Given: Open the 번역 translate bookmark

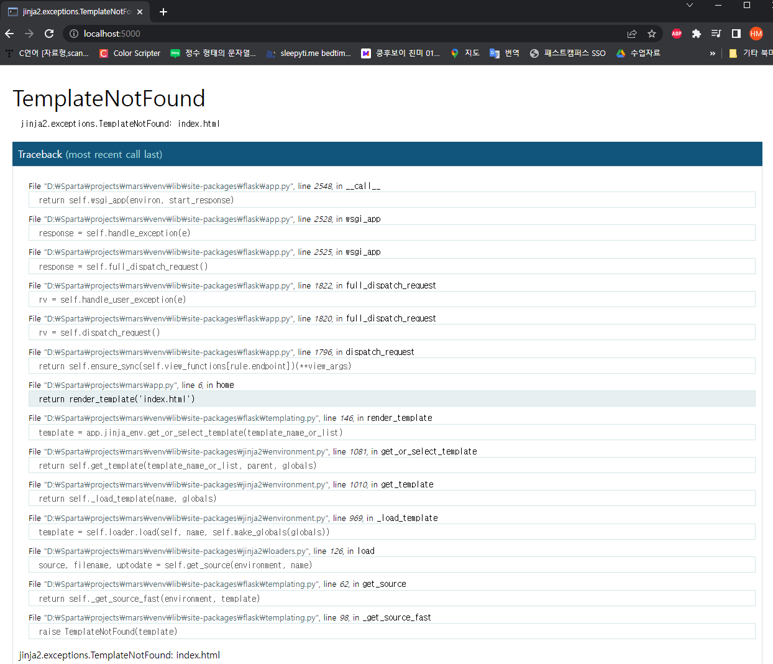Looking at the screenshot, I should pos(505,53).
